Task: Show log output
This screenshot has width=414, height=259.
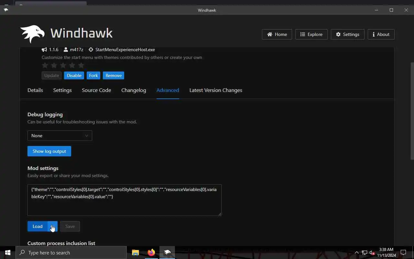Action: click(x=49, y=151)
